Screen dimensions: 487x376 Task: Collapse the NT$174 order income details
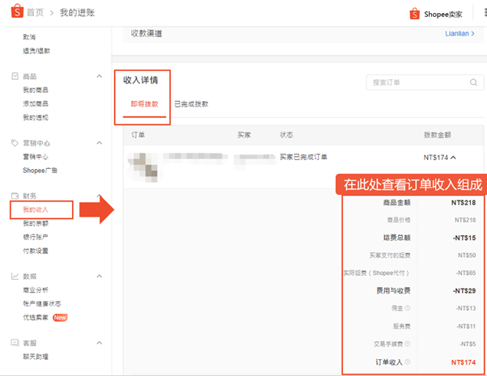[453, 158]
